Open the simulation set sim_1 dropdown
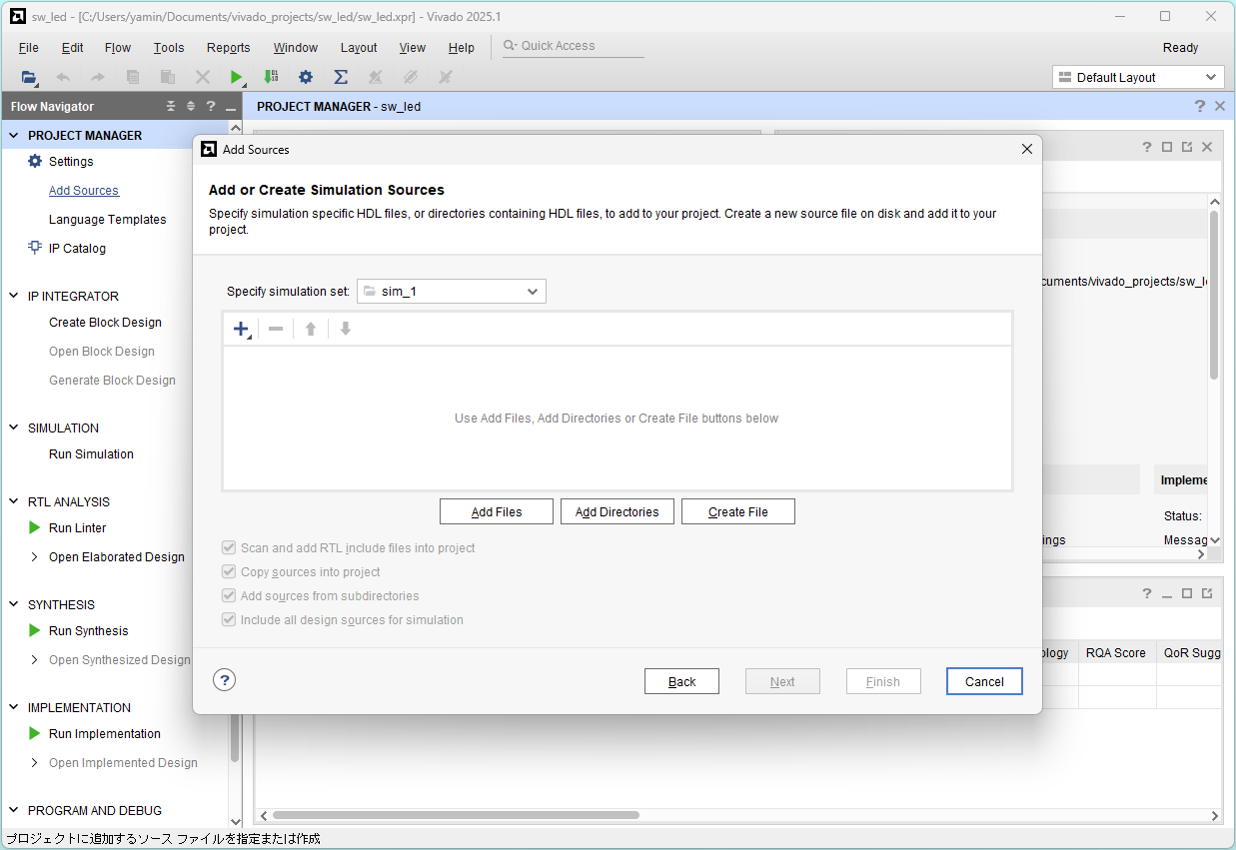 point(452,291)
